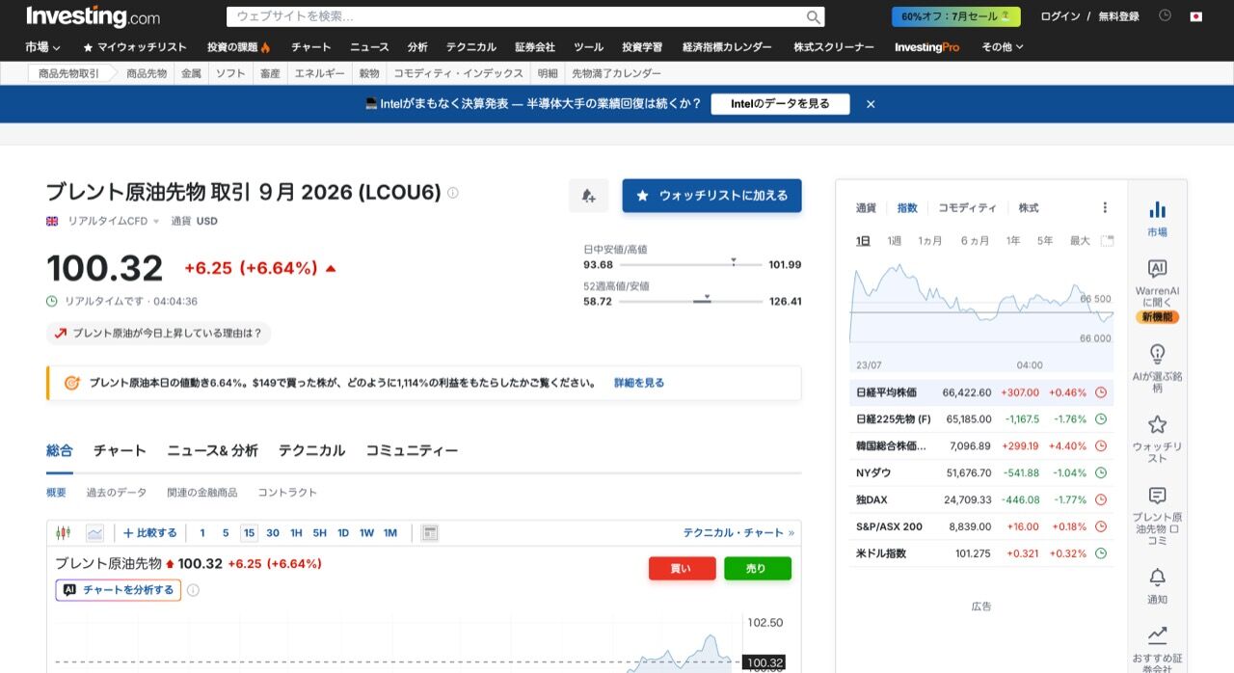Open おすすめ証券会社 trend icon
Viewport: 1234px width, 673px height.
(x=1157, y=635)
